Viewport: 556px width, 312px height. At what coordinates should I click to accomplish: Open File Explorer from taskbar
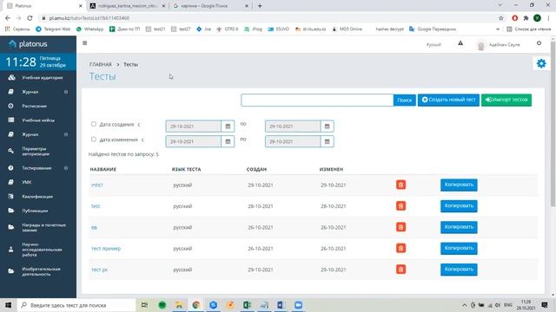(179, 305)
